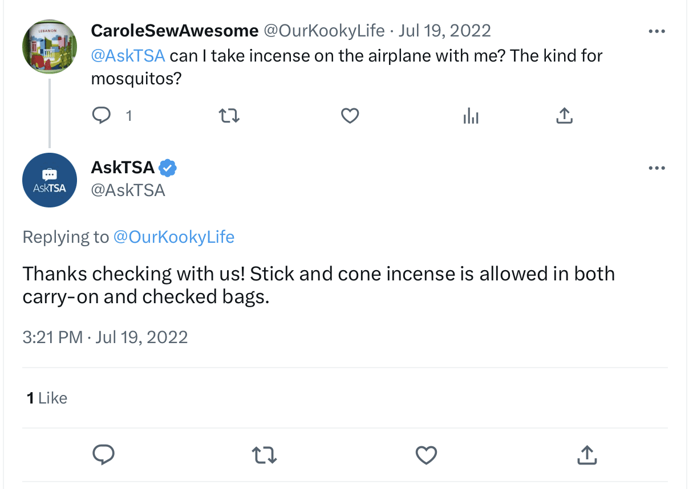Open more options for AskTSA's reply
693x489 pixels.
pyautogui.click(x=657, y=168)
